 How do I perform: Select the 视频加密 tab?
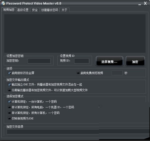(x=9, y=10)
